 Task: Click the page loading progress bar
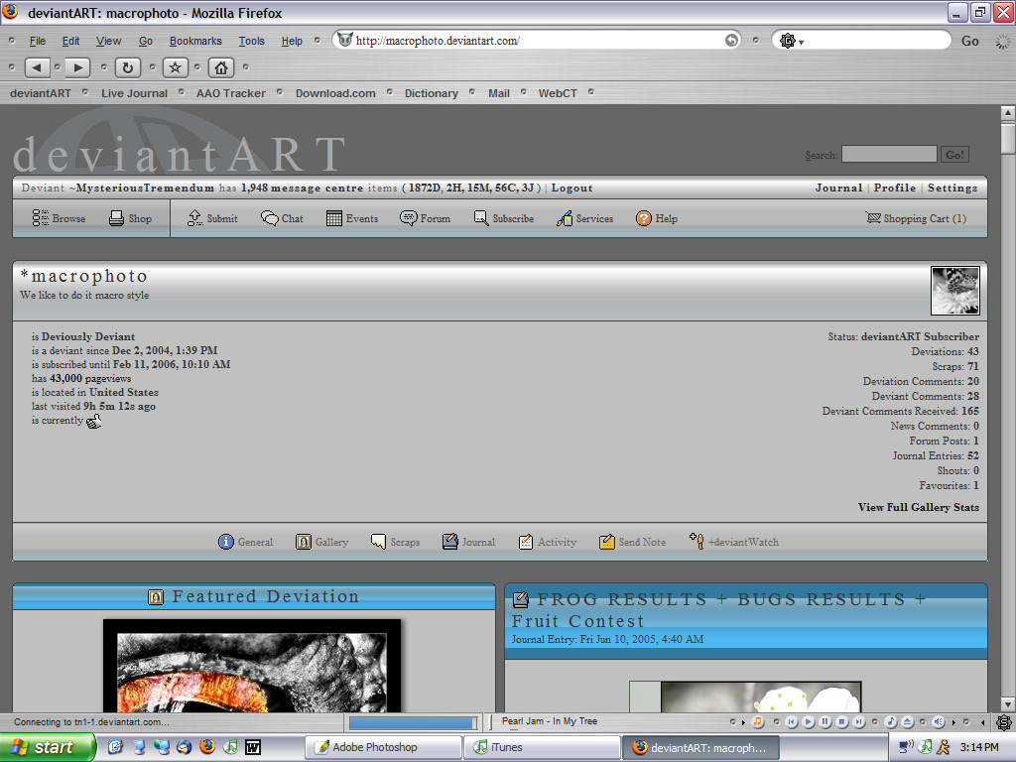(x=414, y=722)
